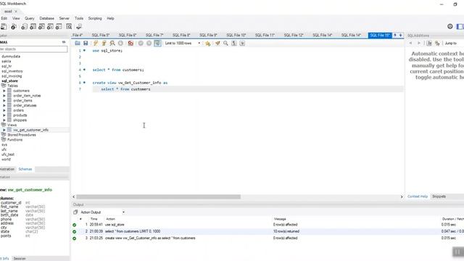Open find panel with magnifier icon

[x=225, y=43]
